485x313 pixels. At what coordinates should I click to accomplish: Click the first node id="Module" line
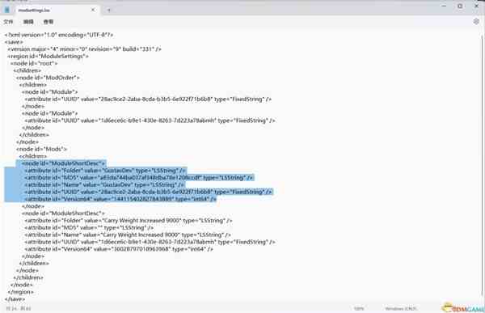tap(49, 91)
